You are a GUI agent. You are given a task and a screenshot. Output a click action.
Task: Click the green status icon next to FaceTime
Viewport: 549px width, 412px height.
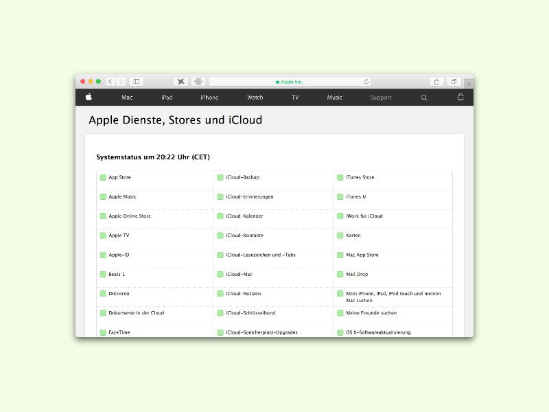point(103,332)
